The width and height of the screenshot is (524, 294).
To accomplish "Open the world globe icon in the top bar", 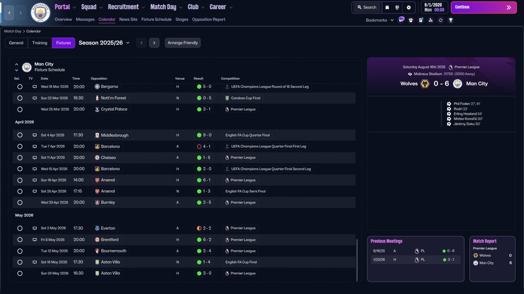I will 397,7.
